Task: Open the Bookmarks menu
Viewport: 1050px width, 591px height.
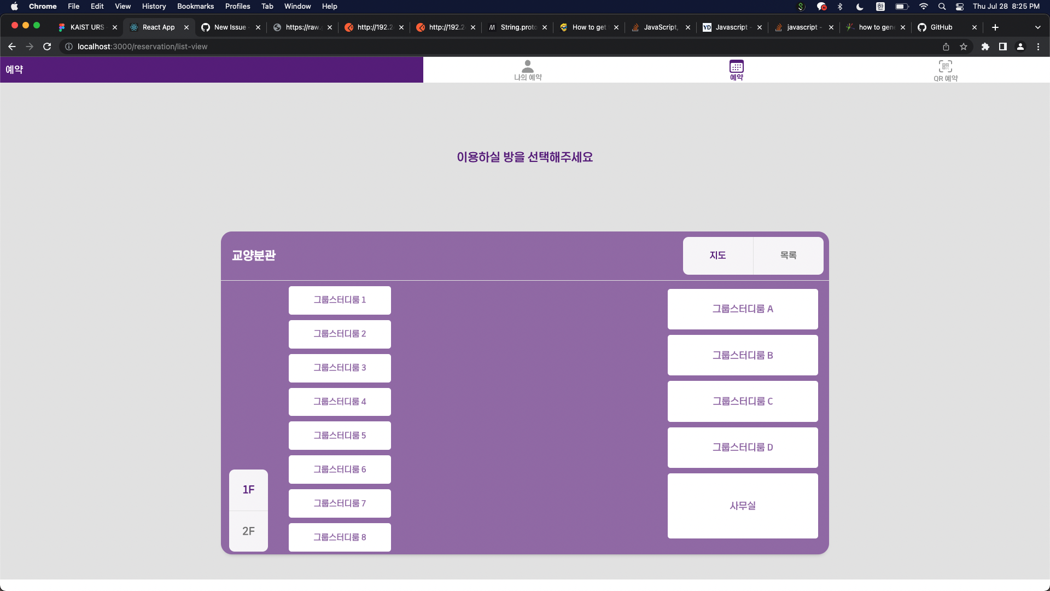Action: tap(195, 7)
